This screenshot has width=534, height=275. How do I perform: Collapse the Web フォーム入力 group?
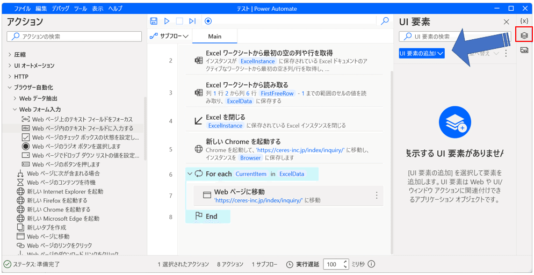point(15,109)
